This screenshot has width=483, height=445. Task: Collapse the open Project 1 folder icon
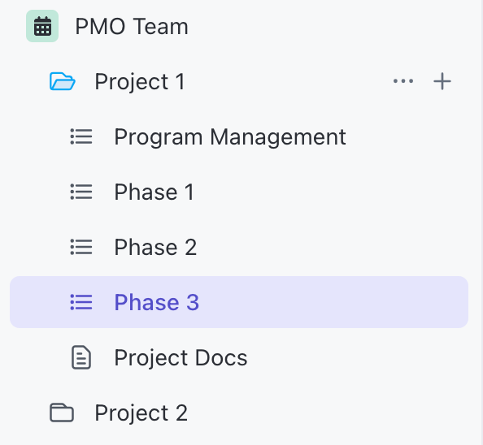[x=63, y=81]
